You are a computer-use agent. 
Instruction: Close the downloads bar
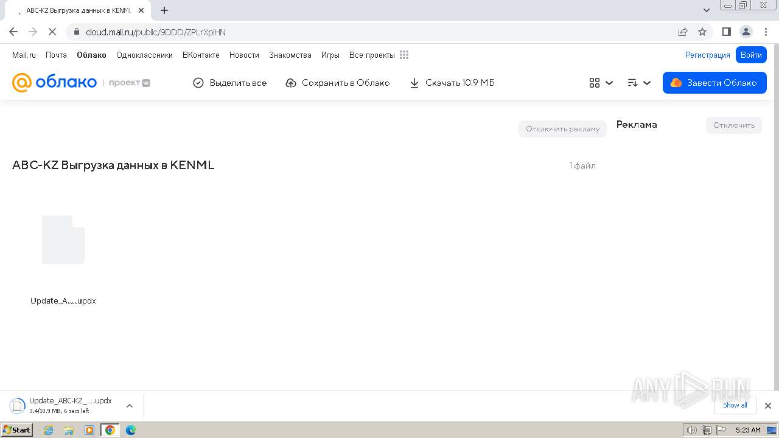pyautogui.click(x=767, y=406)
